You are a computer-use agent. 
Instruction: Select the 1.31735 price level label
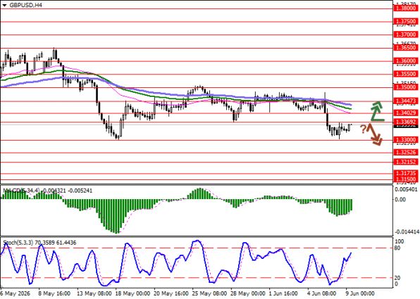(x=406, y=173)
